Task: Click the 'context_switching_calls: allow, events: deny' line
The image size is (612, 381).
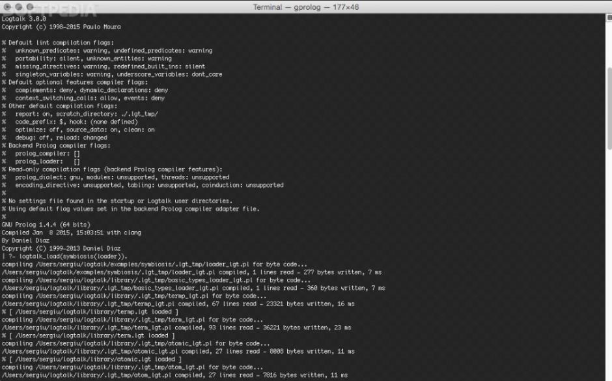Action: [x=83, y=98]
